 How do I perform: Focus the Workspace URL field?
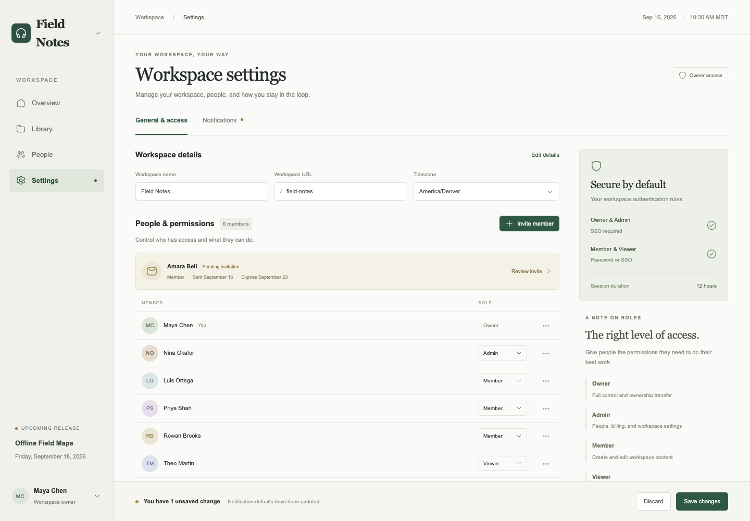point(341,191)
